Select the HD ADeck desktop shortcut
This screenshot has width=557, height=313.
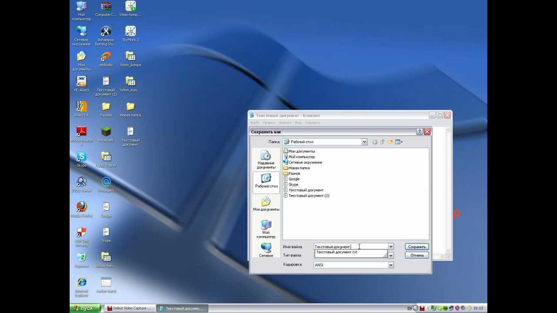(x=81, y=84)
